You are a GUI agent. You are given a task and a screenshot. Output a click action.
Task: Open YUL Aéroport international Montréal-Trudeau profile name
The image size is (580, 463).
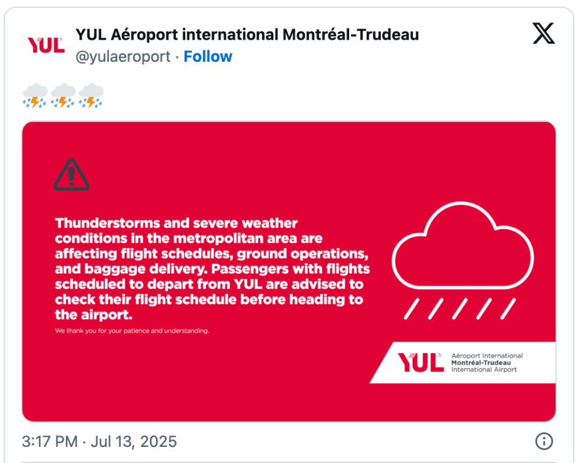click(247, 35)
